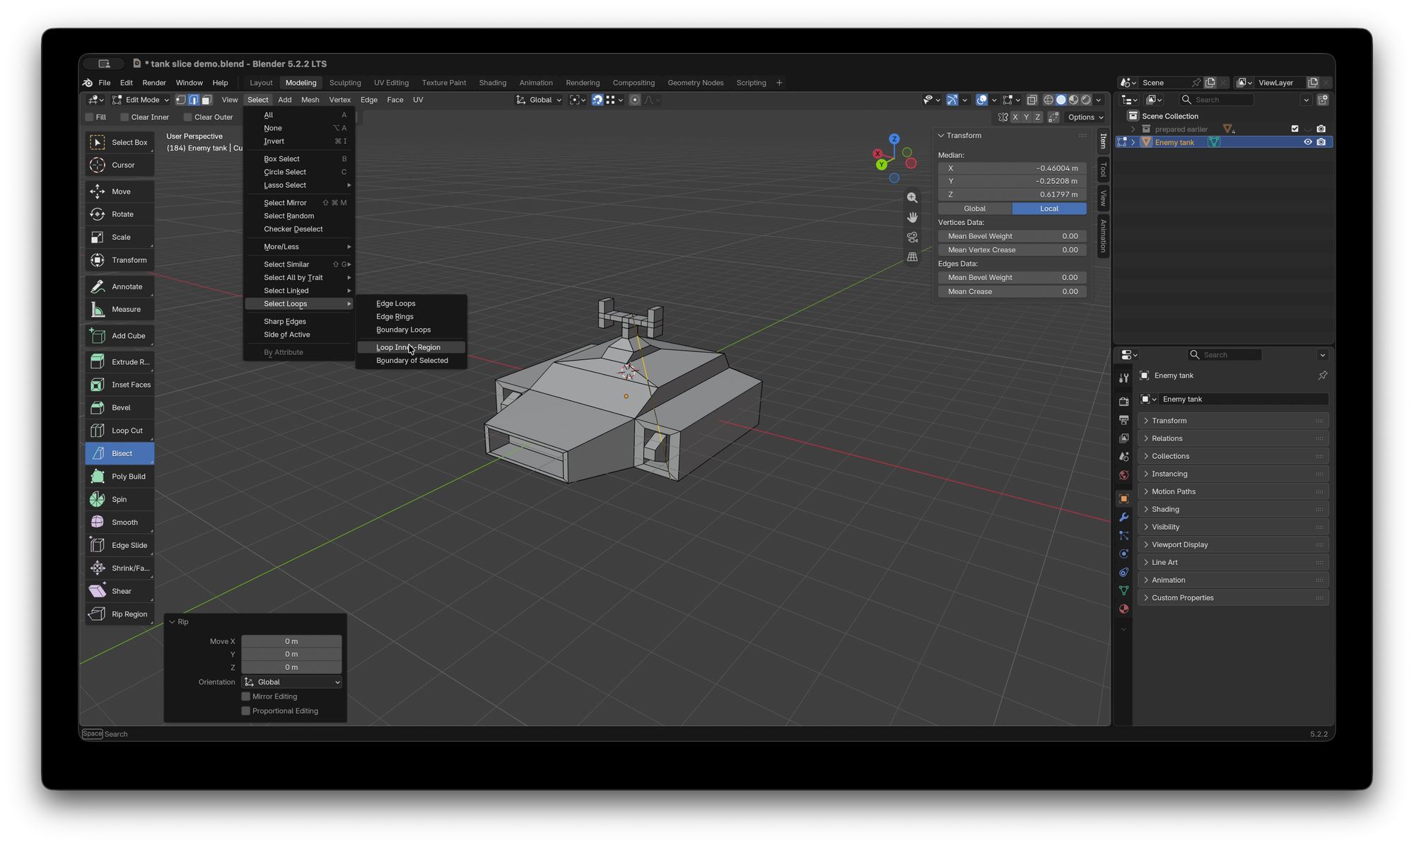1414x845 pixels.
Task: Adjust the Mean Crease edge slider
Action: (1012, 291)
